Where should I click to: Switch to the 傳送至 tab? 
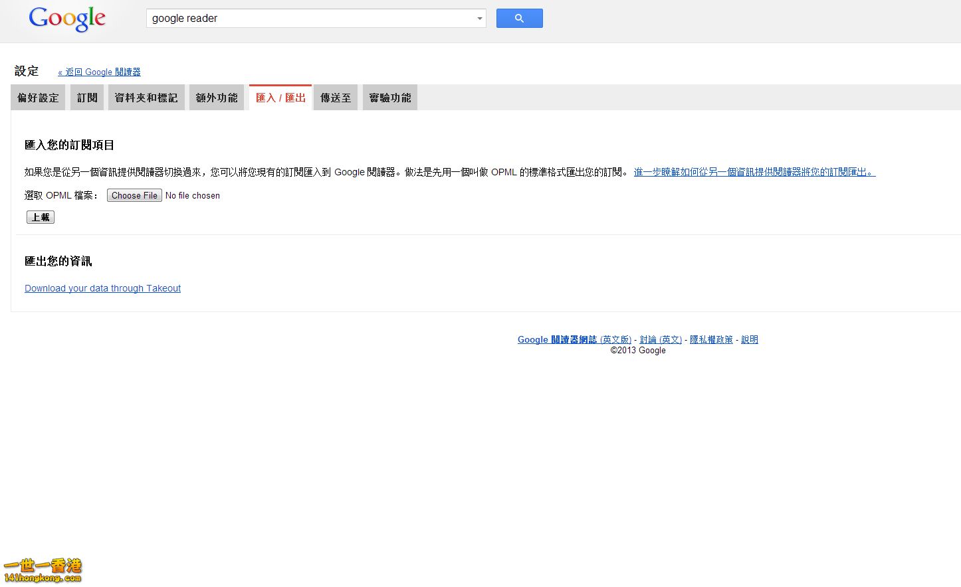coord(336,98)
